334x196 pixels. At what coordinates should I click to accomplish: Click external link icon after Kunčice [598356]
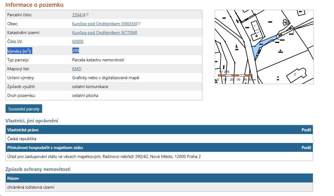[139, 23]
